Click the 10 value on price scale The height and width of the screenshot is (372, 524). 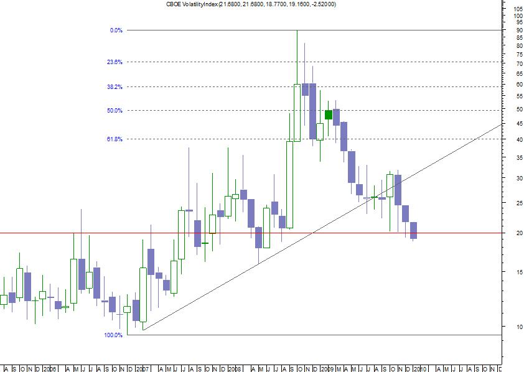[519, 327]
